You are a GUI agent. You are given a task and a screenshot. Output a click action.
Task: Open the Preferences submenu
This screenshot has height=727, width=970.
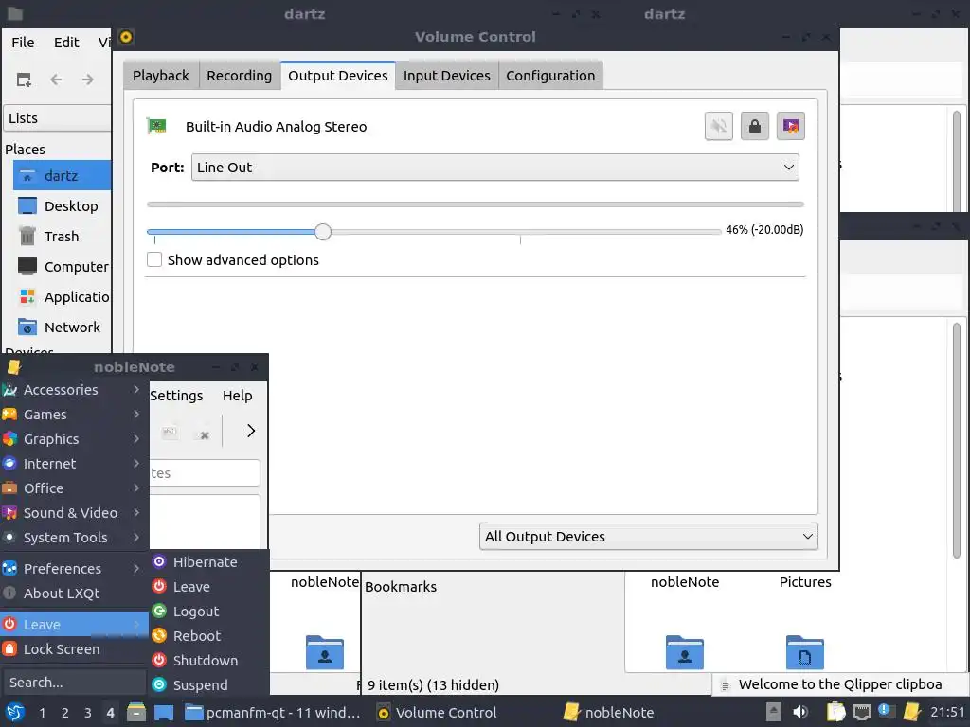[x=74, y=569]
